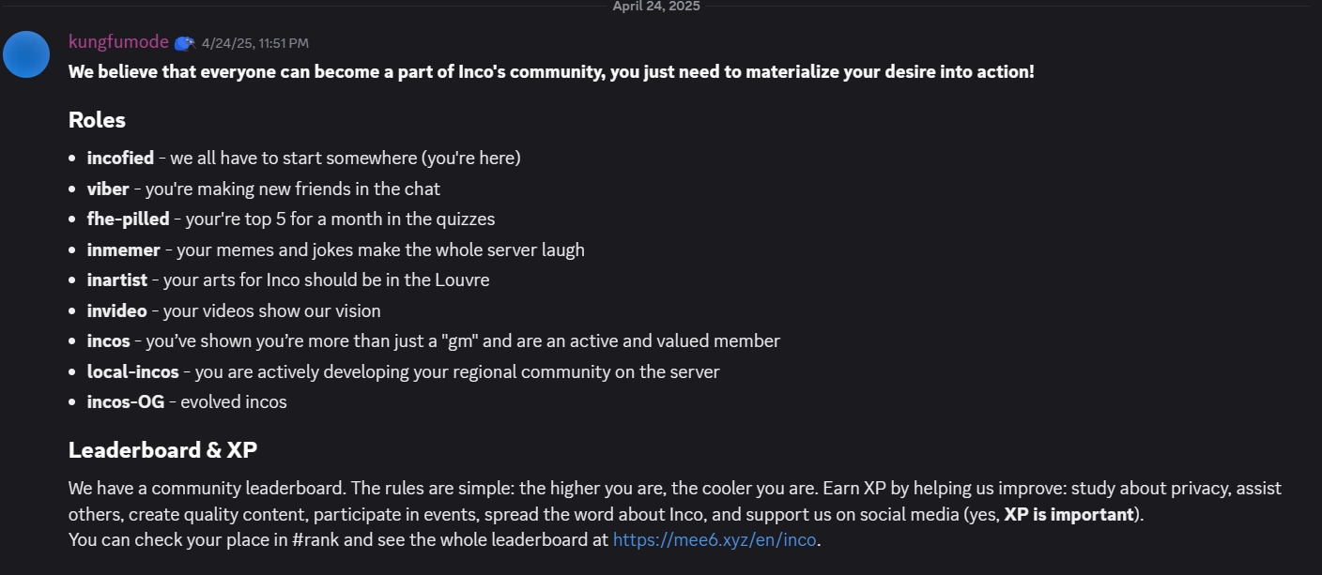
Task: Open the kungfumode username profile popup
Action: (x=118, y=42)
